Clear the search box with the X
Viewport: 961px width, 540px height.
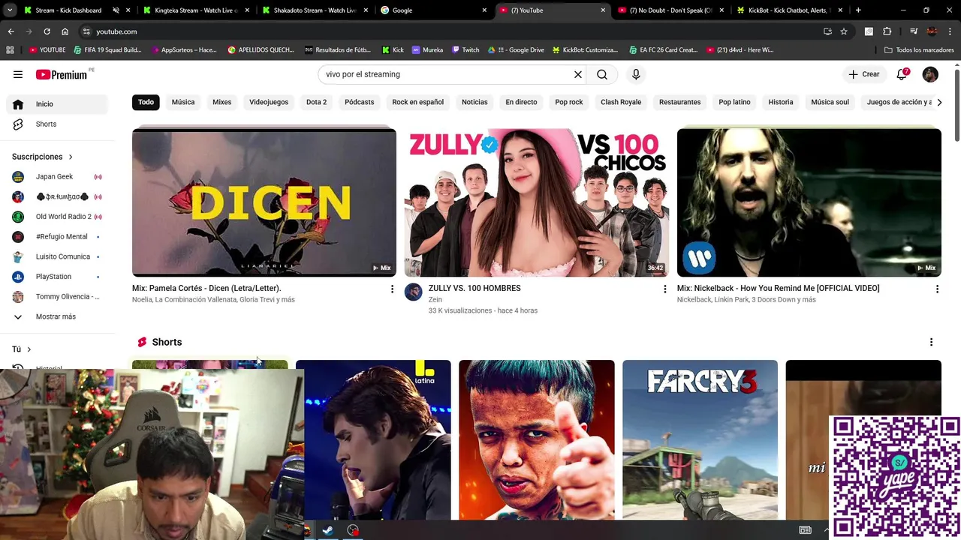(x=578, y=74)
